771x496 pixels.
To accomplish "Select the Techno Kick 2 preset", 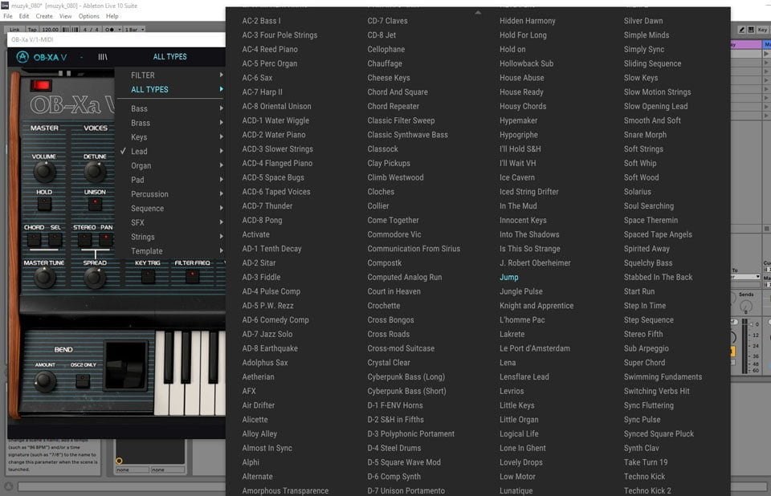I will pyautogui.click(x=647, y=490).
